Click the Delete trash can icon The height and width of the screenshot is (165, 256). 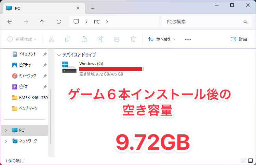(x=133, y=39)
